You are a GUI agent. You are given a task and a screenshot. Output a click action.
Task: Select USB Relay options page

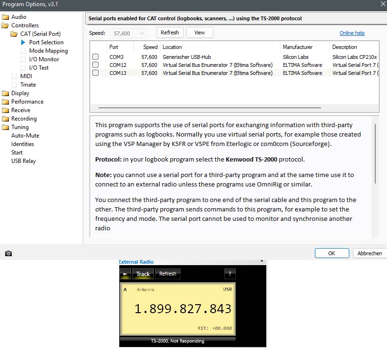pyautogui.click(x=24, y=161)
